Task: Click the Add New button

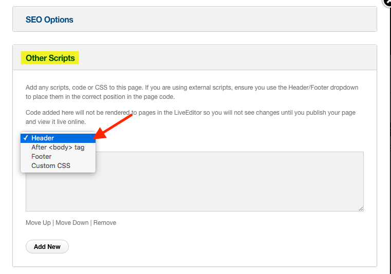Action: pos(47,247)
